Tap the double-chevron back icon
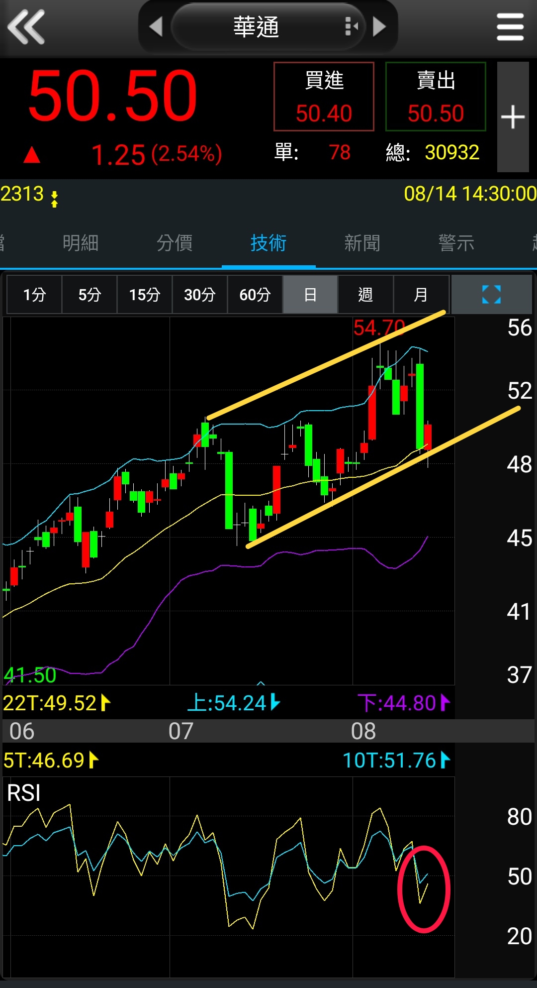This screenshot has height=988, width=537. click(26, 27)
